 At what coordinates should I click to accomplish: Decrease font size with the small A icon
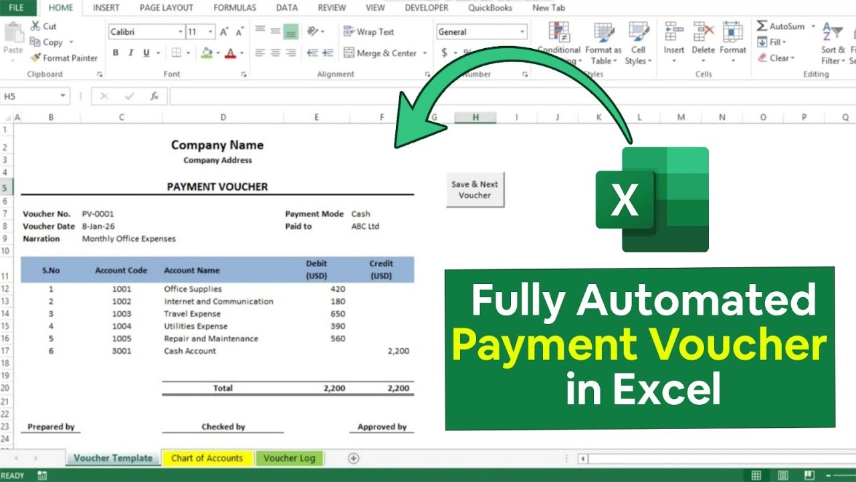coord(239,31)
